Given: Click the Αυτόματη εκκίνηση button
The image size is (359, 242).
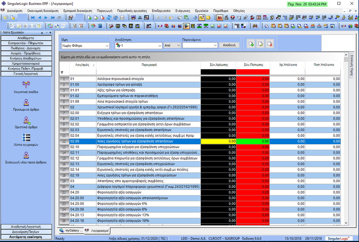Looking at the screenshot, I should pos(26,237).
